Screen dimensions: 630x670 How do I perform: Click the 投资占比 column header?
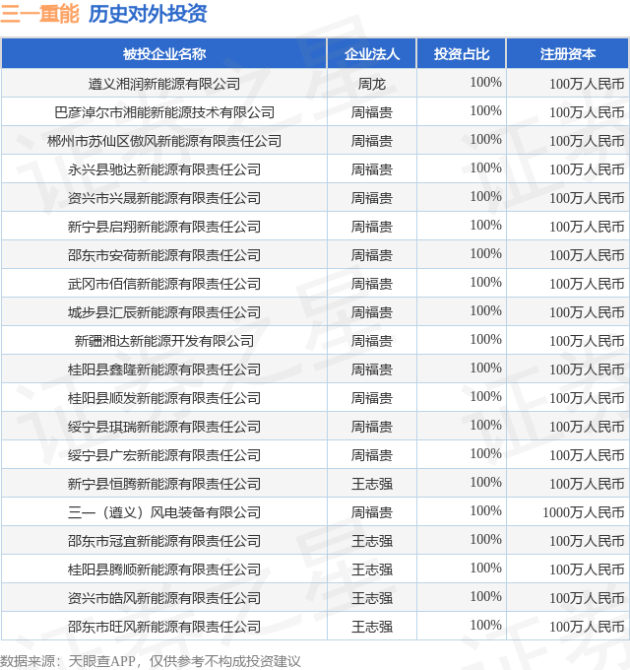(462, 54)
